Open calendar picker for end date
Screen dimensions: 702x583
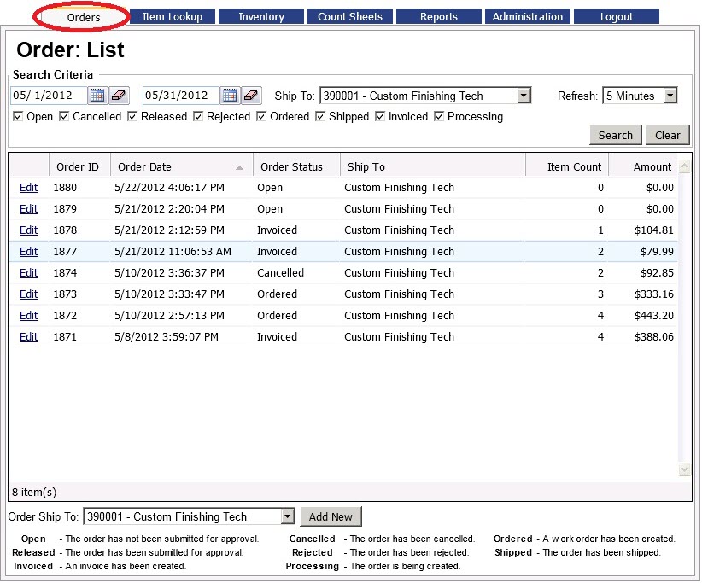coord(230,96)
